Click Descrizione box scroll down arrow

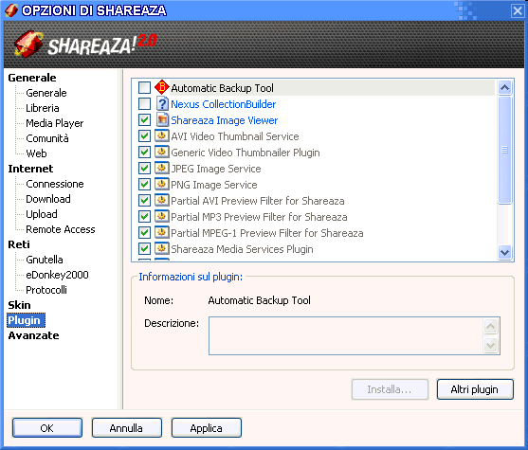pos(490,345)
